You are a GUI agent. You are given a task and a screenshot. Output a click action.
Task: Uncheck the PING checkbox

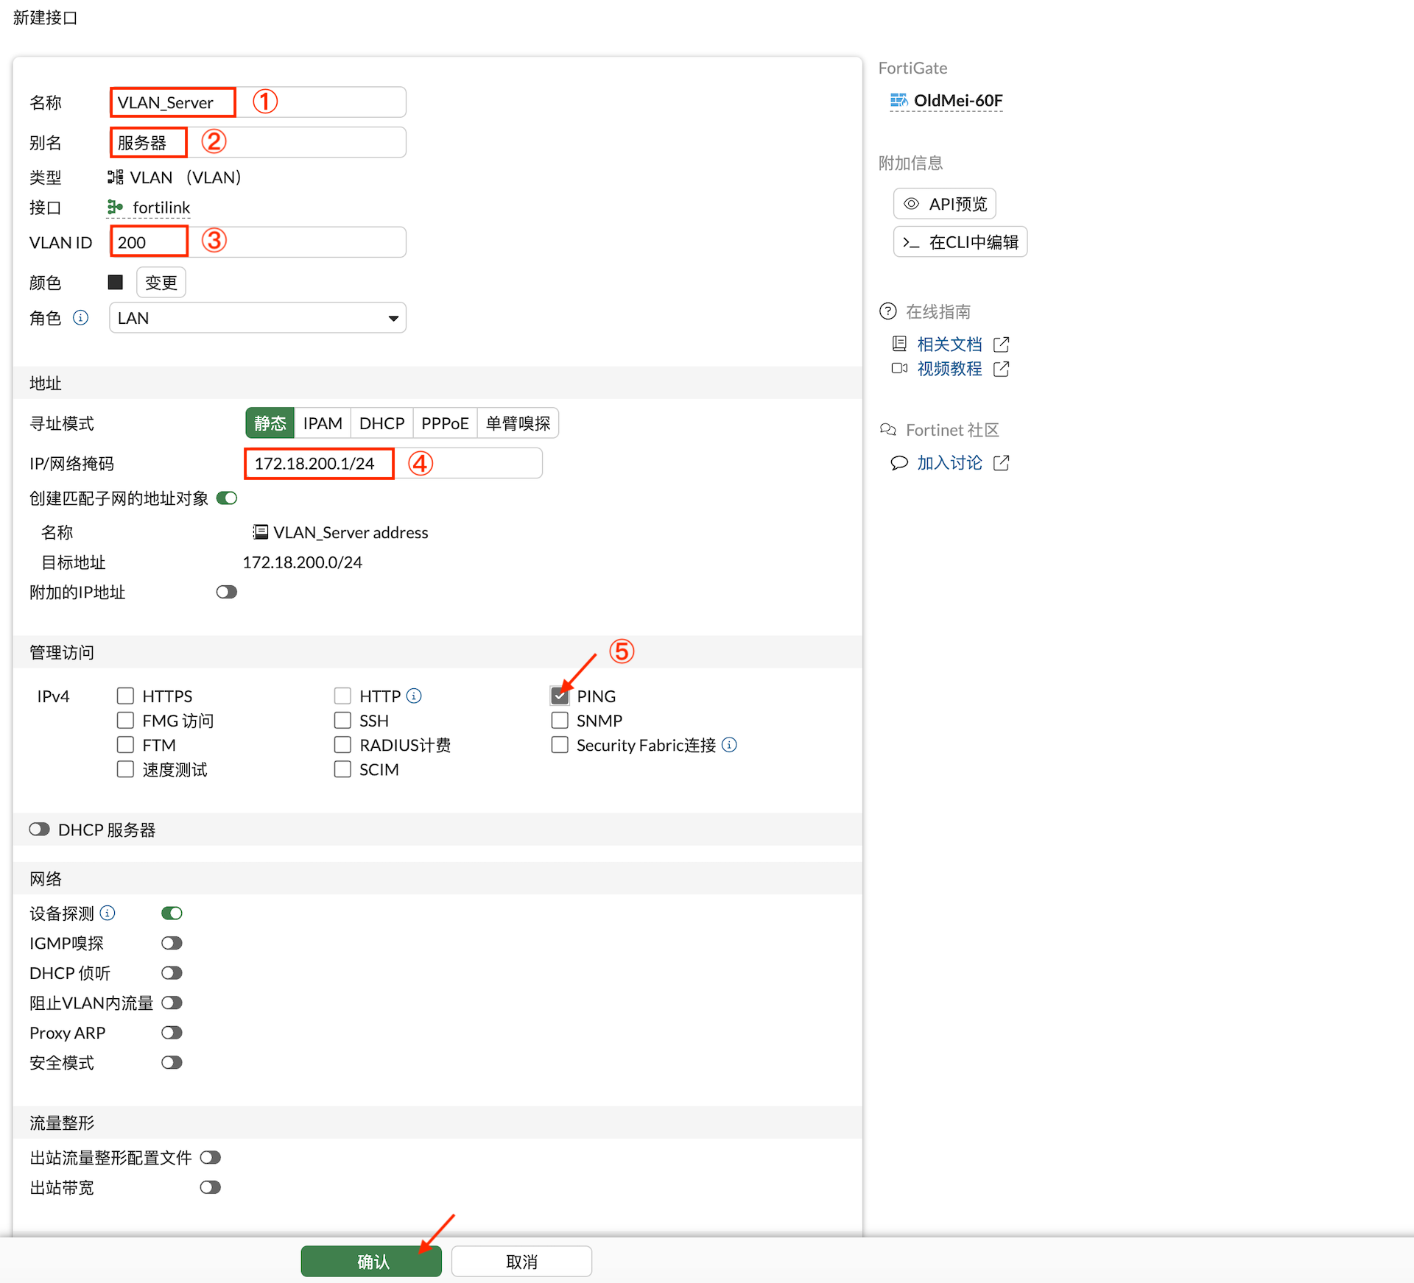pyautogui.click(x=560, y=696)
